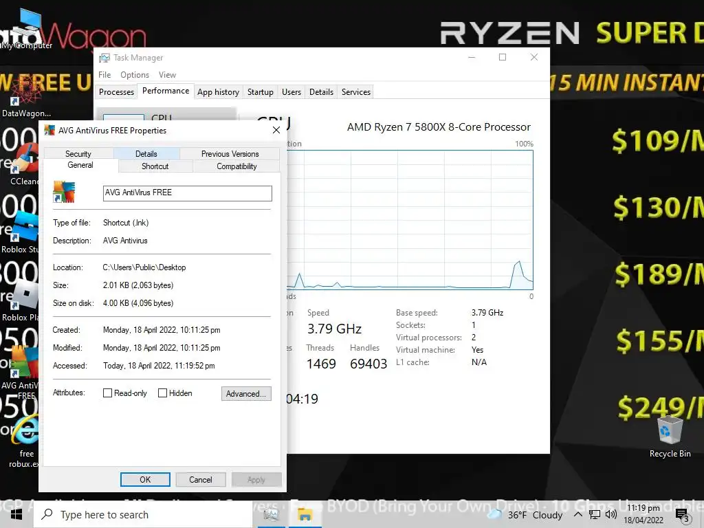The height and width of the screenshot is (528, 704).
Task: Open the Security tab in Properties
Action: coord(78,153)
